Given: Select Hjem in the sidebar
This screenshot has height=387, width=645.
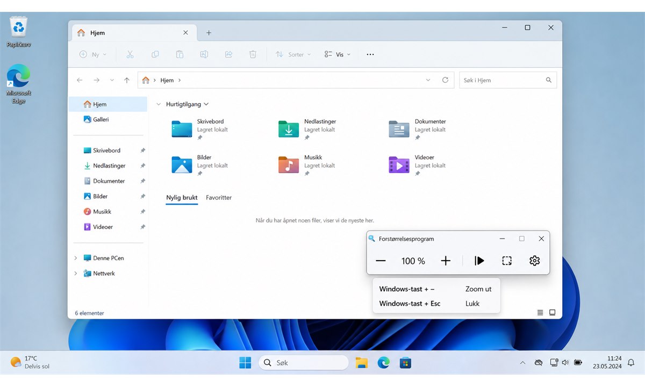Looking at the screenshot, I should tap(107, 104).
